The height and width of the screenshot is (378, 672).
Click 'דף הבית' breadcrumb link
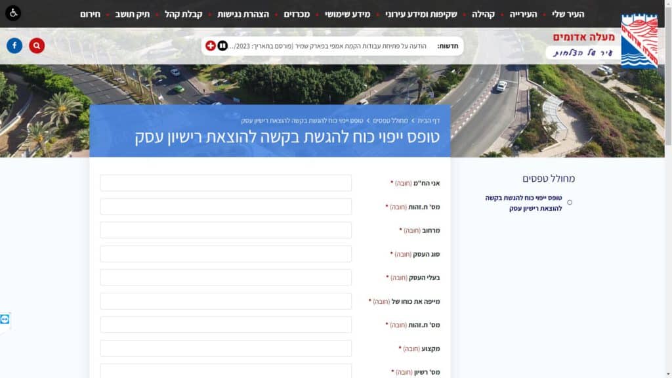(429, 121)
